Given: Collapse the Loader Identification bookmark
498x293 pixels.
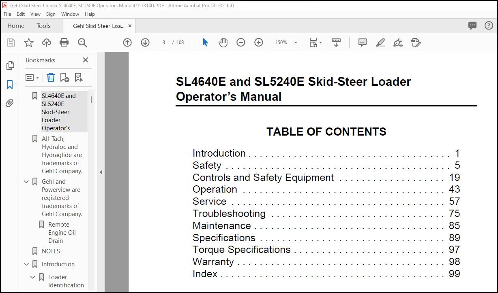Looking at the screenshot, I should 33,277.
